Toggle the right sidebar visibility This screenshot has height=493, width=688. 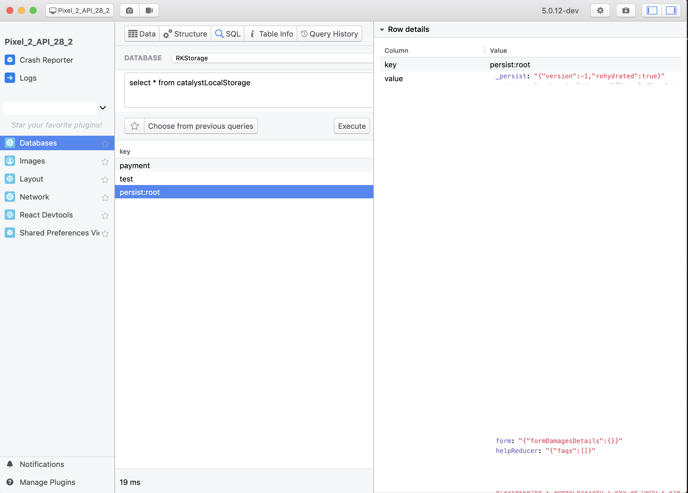pyautogui.click(x=671, y=11)
